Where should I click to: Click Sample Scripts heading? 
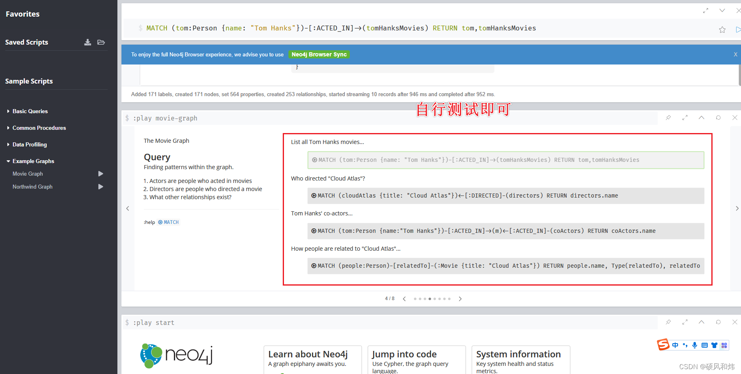29,81
